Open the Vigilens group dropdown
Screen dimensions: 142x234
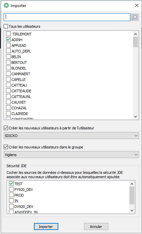tap(71, 155)
